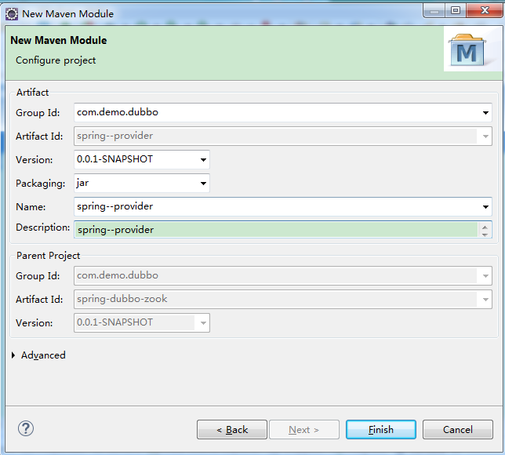Viewport: 505px width, 455px height.
Task: Minimize the New Maven Module window
Action: point(434,11)
